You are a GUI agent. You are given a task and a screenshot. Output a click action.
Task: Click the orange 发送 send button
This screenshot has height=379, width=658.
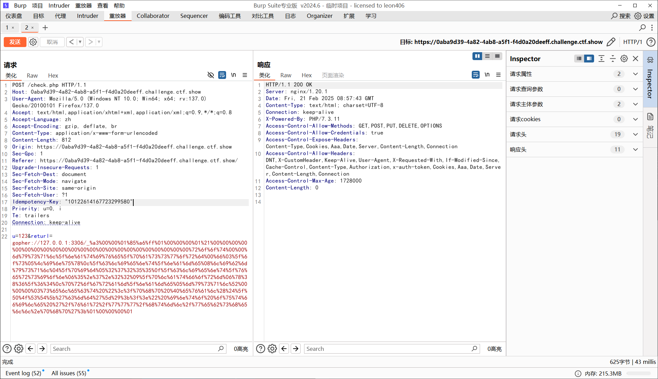coord(15,42)
